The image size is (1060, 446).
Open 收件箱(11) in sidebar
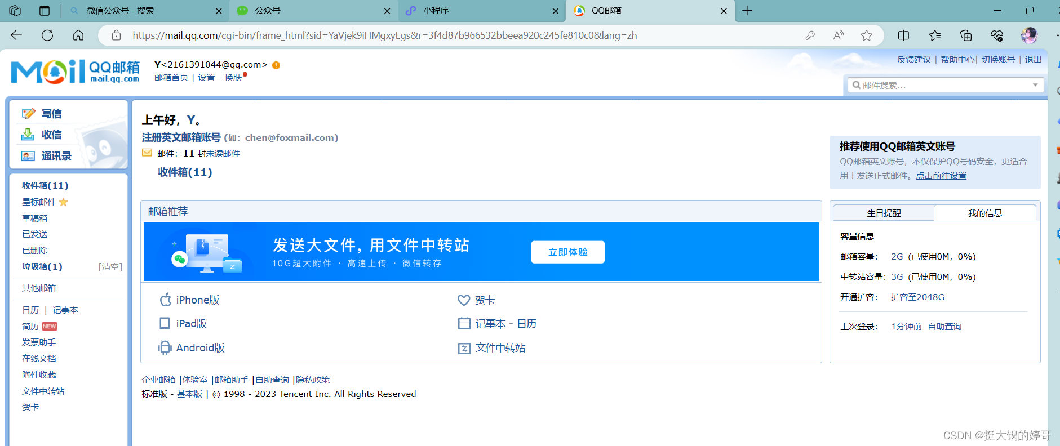[45, 185]
